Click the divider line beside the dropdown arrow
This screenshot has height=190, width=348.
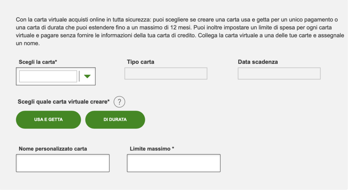tap(79, 76)
